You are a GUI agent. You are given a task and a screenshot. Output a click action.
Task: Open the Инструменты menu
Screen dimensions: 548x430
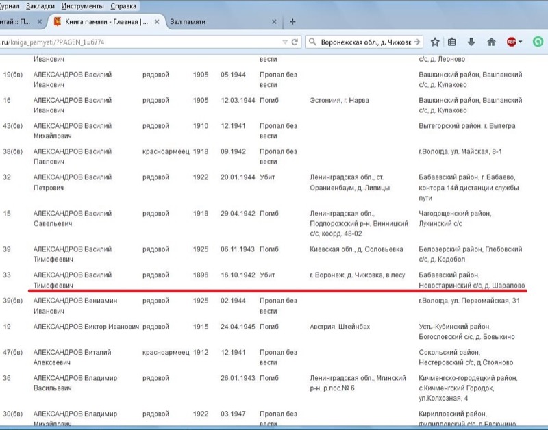(84, 6)
